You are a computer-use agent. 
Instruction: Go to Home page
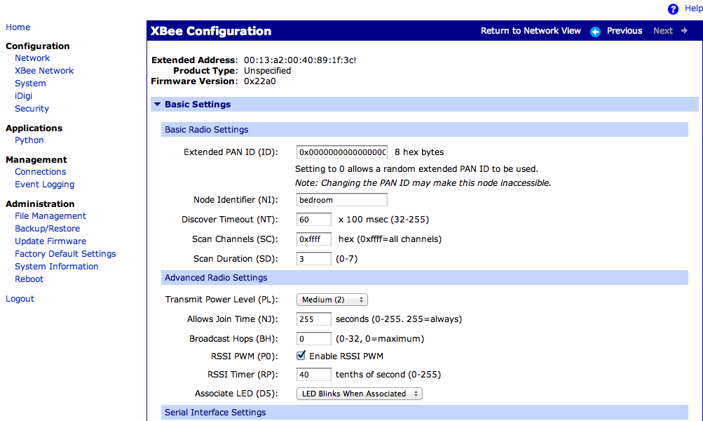[x=18, y=27]
